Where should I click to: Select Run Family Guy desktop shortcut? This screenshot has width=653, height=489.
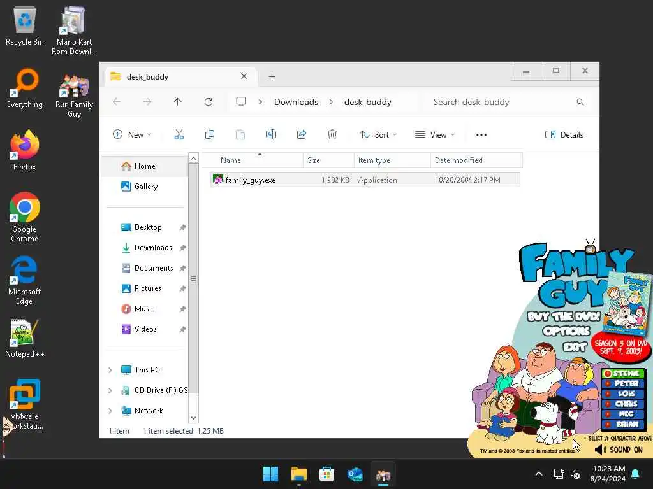coord(74,96)
